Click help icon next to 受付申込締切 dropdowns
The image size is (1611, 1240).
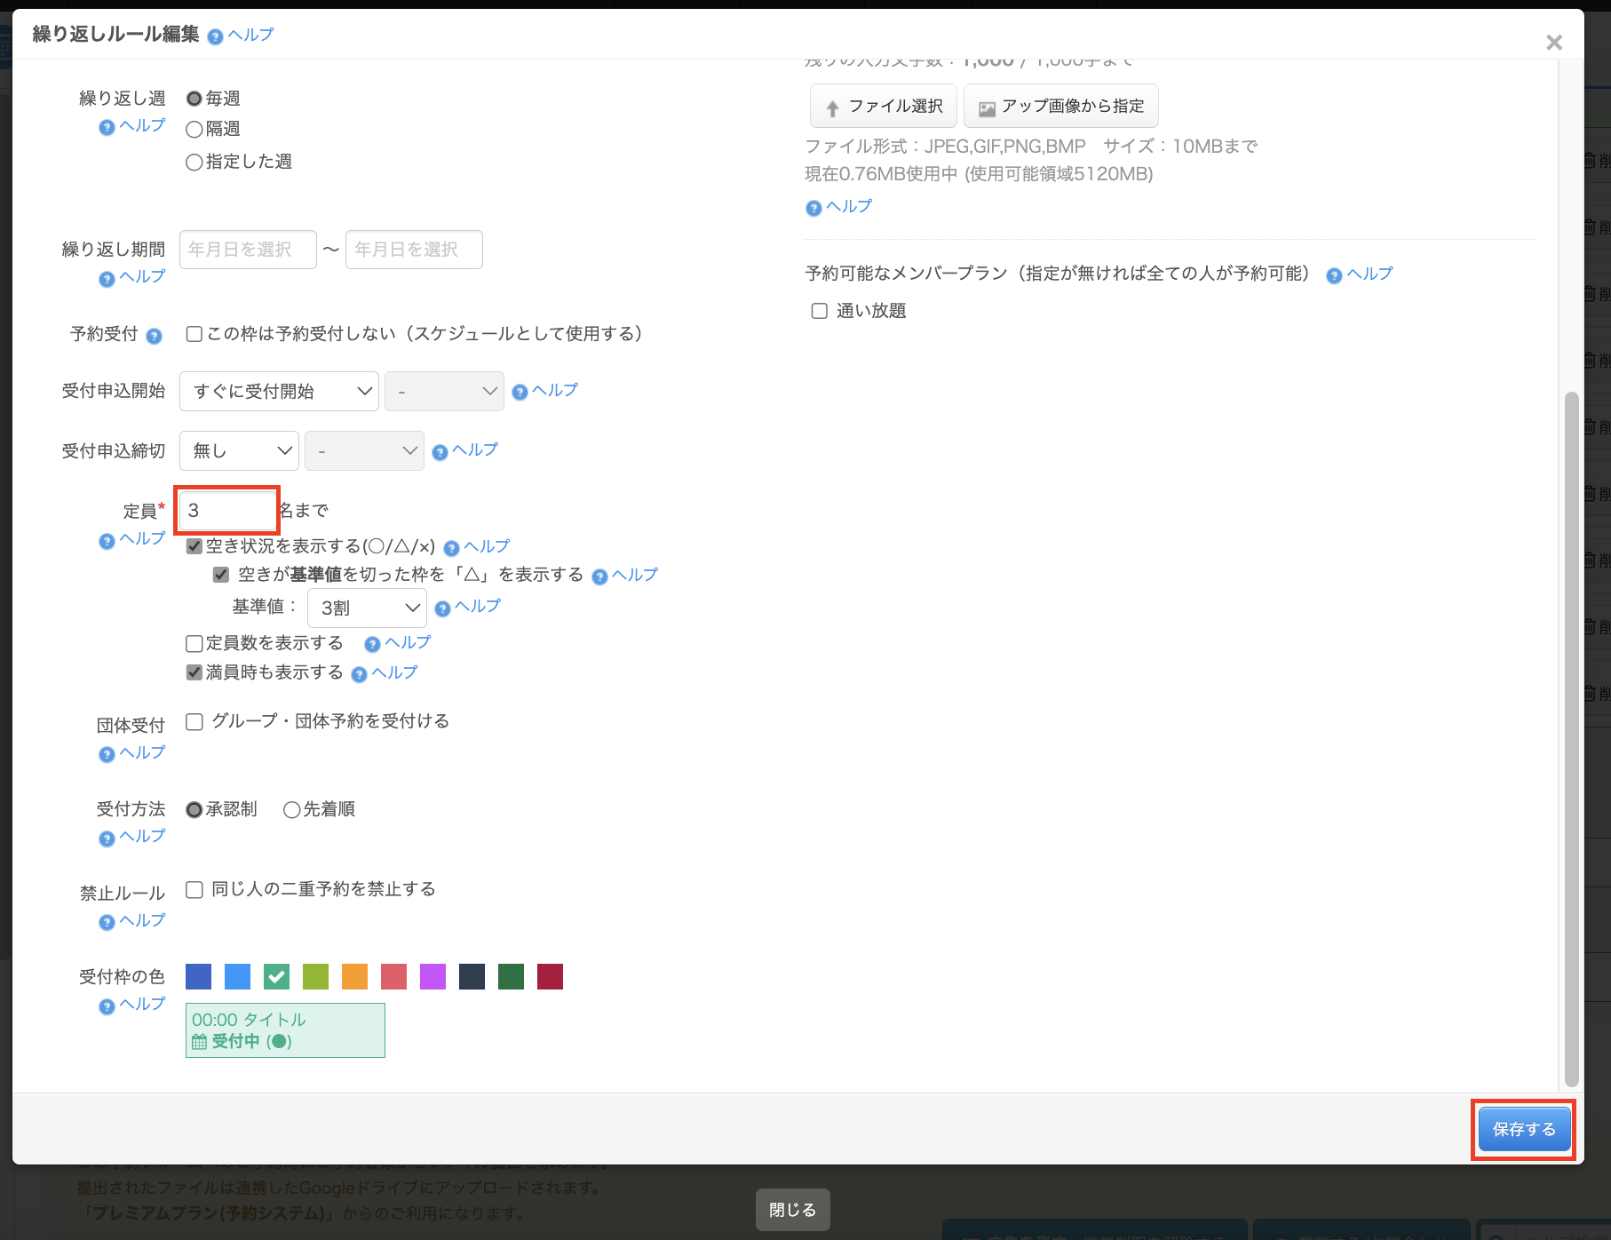(440, 452)
